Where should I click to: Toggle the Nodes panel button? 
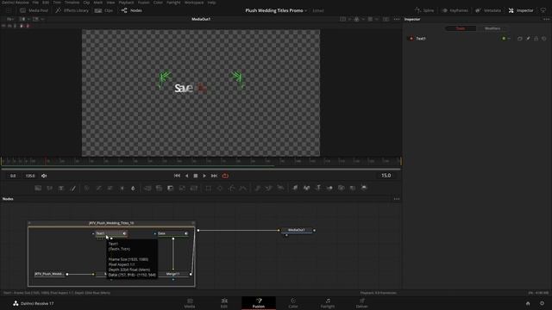pyautogui.click(x=132, y=10)
